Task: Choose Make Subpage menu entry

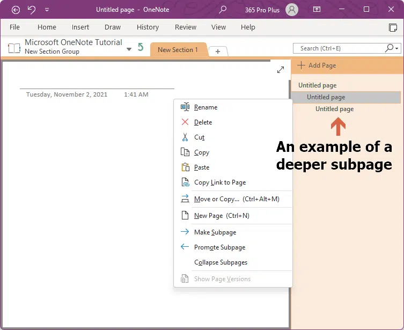Action: coord(233,232)
